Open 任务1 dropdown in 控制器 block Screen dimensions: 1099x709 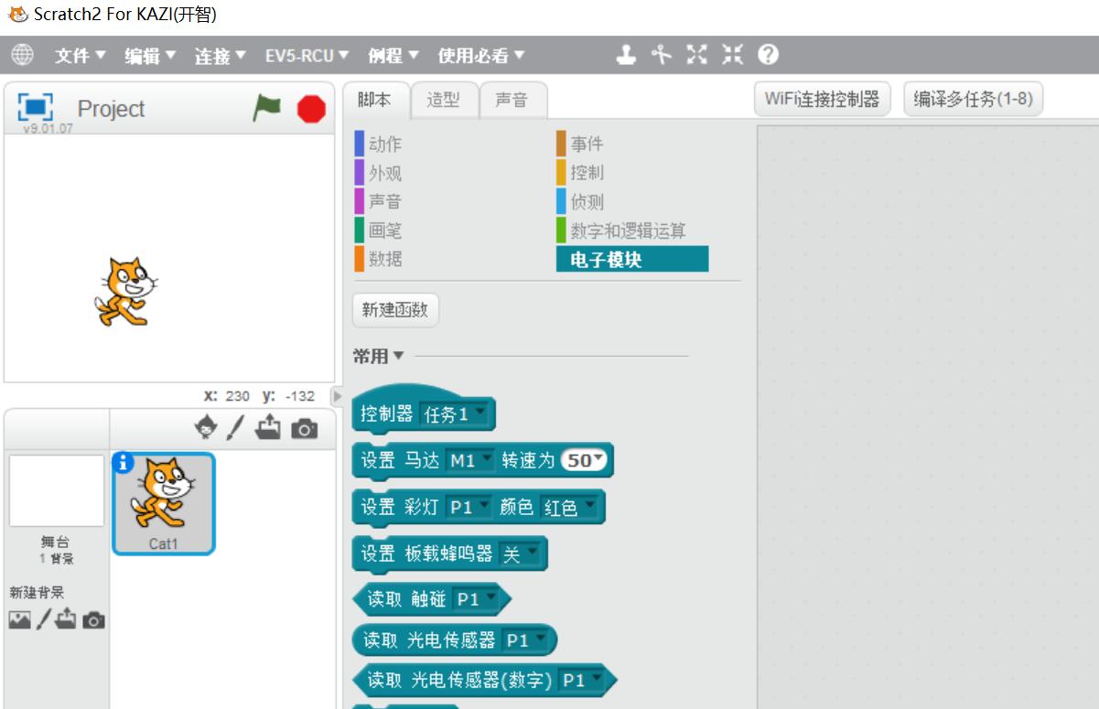(x=454, y=414)
